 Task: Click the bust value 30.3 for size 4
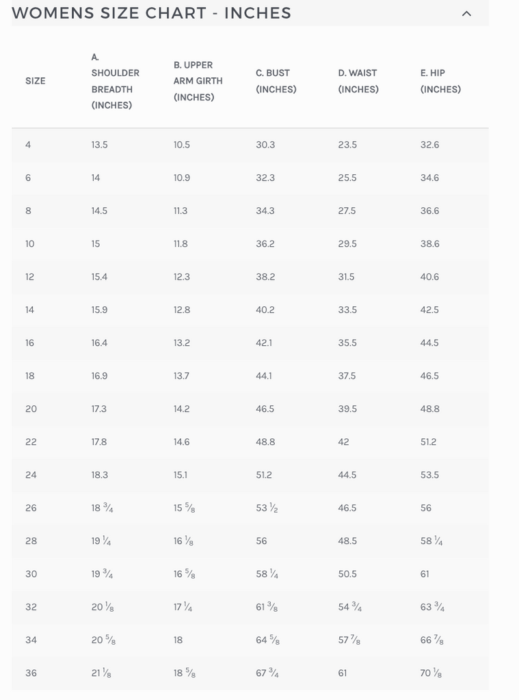[x=265, y=145]
